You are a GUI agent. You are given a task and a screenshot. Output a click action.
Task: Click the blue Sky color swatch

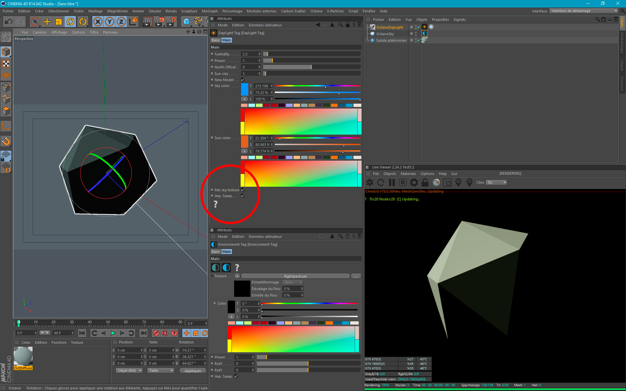[244, 89]
